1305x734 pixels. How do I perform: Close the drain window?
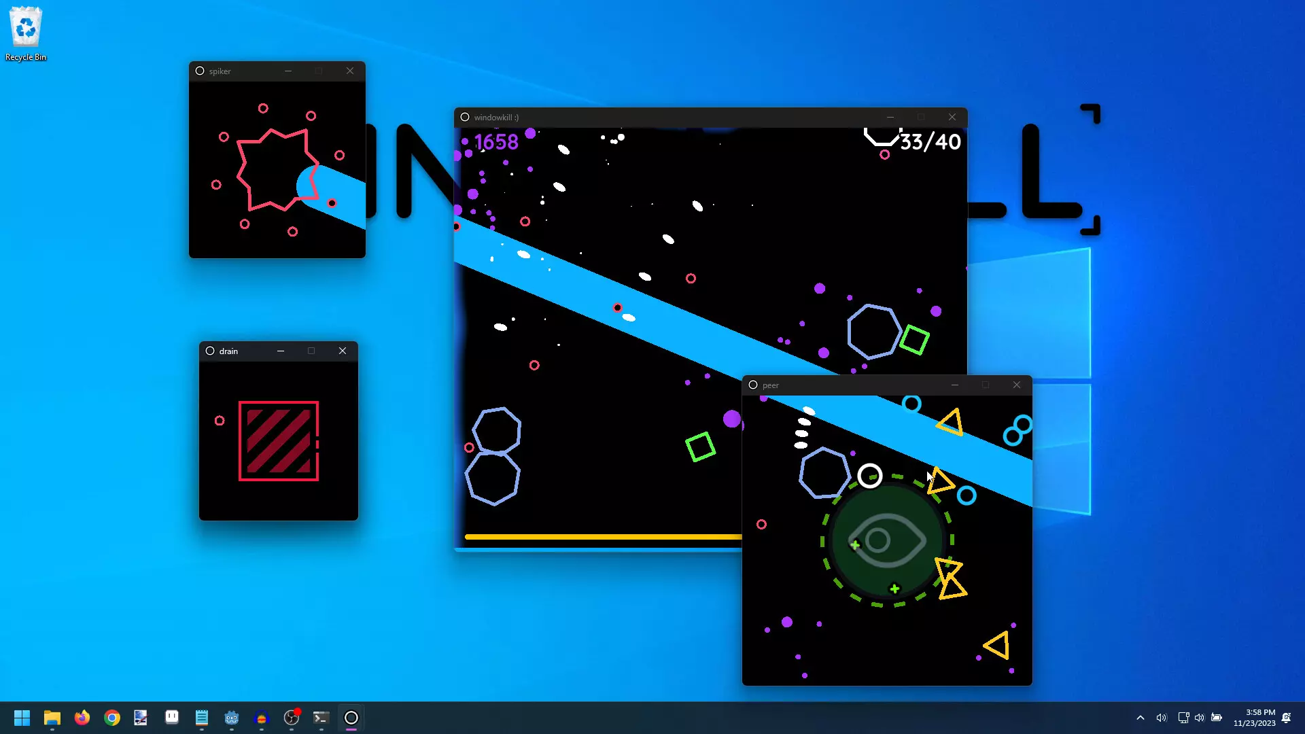click(343, 351)
